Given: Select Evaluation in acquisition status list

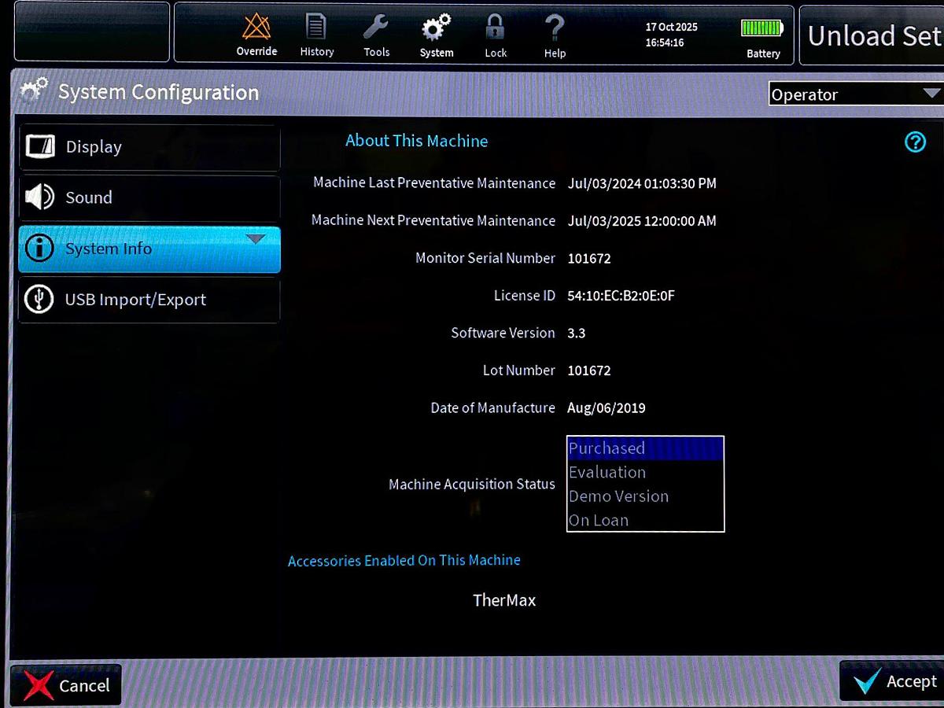Looking at the screenshot, I should tap(644, 472).
